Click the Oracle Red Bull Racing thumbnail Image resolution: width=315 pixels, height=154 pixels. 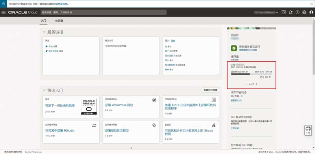tap(89, 107)
